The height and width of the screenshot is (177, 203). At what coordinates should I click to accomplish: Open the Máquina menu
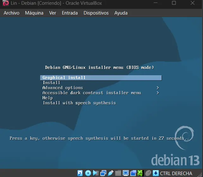point(34,13)
